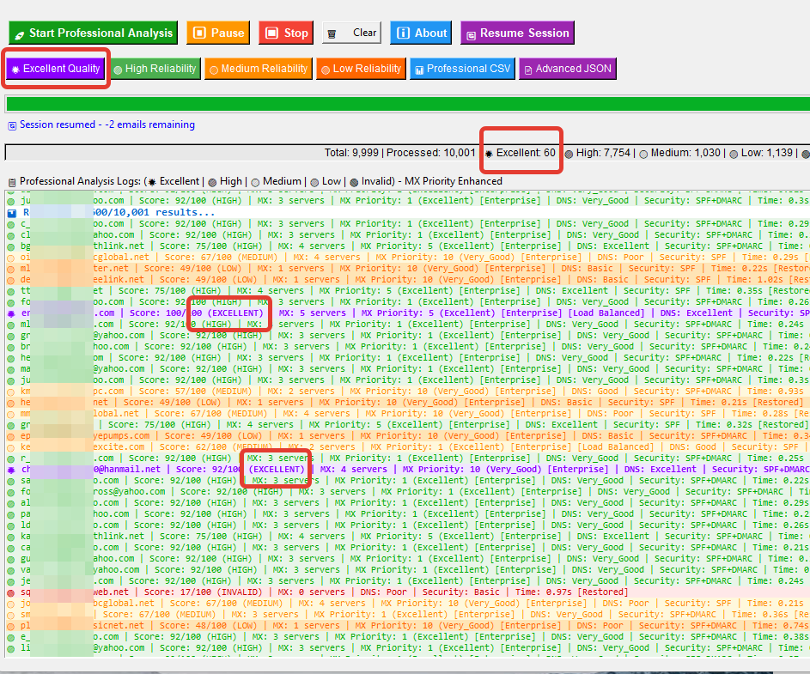The image size is (810, 674).
Task: Filter by Excellent Quality results
Action: pos(55,69)
